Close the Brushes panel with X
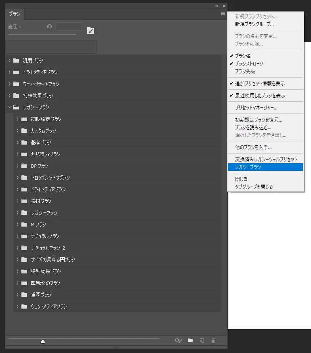This screenshot has width=311, height=353. coord(224,6)
